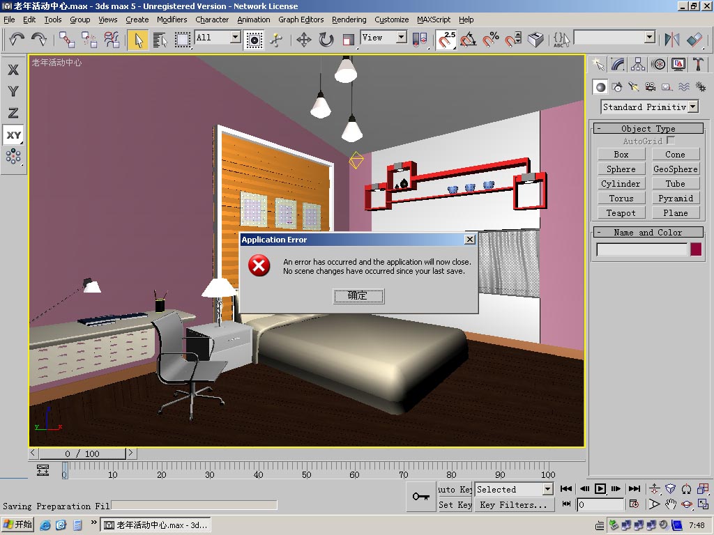Open the MAXScript menu
Image resolution: width=714 pixels, height=535 pixels.
point(434,20)
